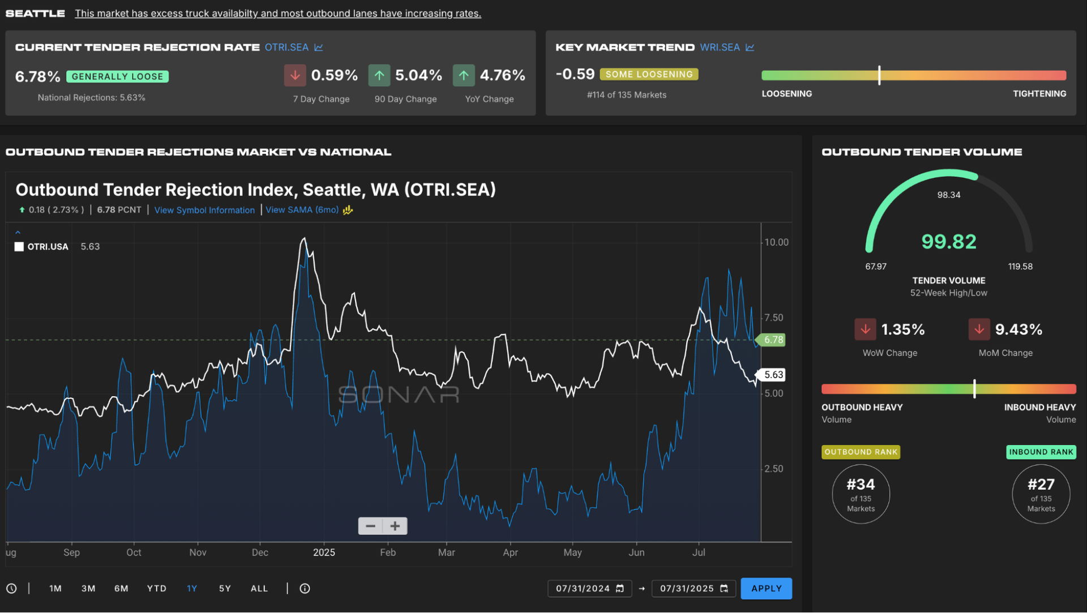Click the tender volume arc gauge
Viewport: 1087px width, 613px height.
pyautogui.click(x=949, y=211)
